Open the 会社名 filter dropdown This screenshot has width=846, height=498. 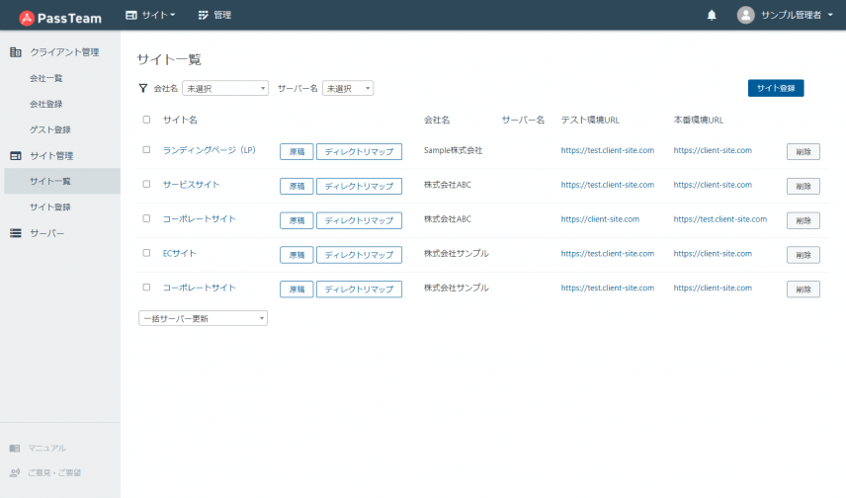[225, 88]
